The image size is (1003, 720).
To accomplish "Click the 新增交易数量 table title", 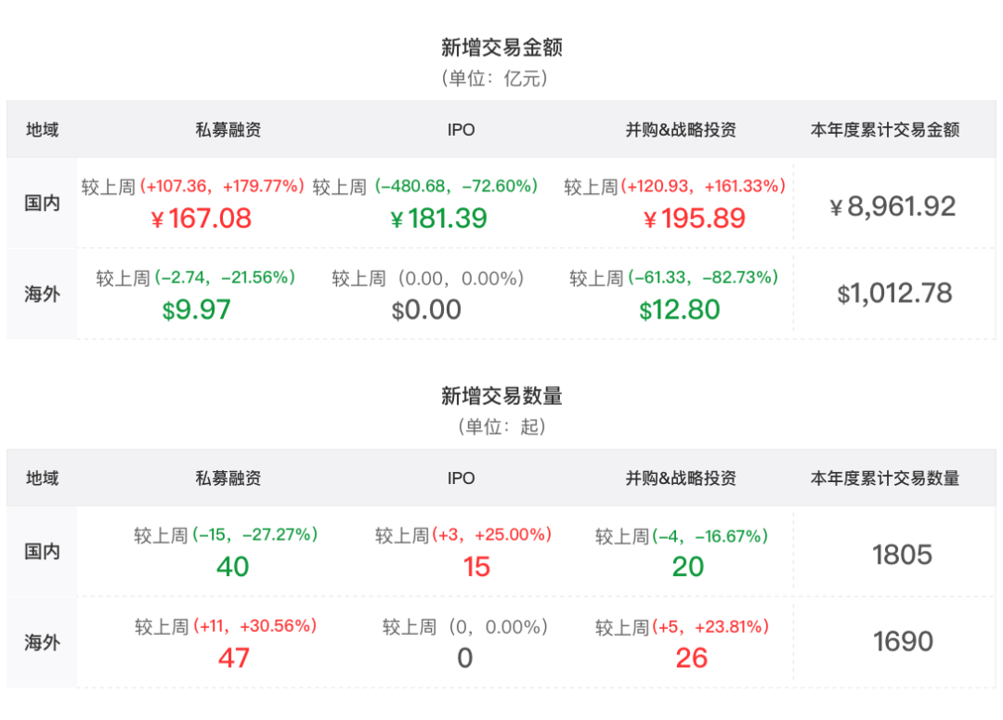I will 501,396.
